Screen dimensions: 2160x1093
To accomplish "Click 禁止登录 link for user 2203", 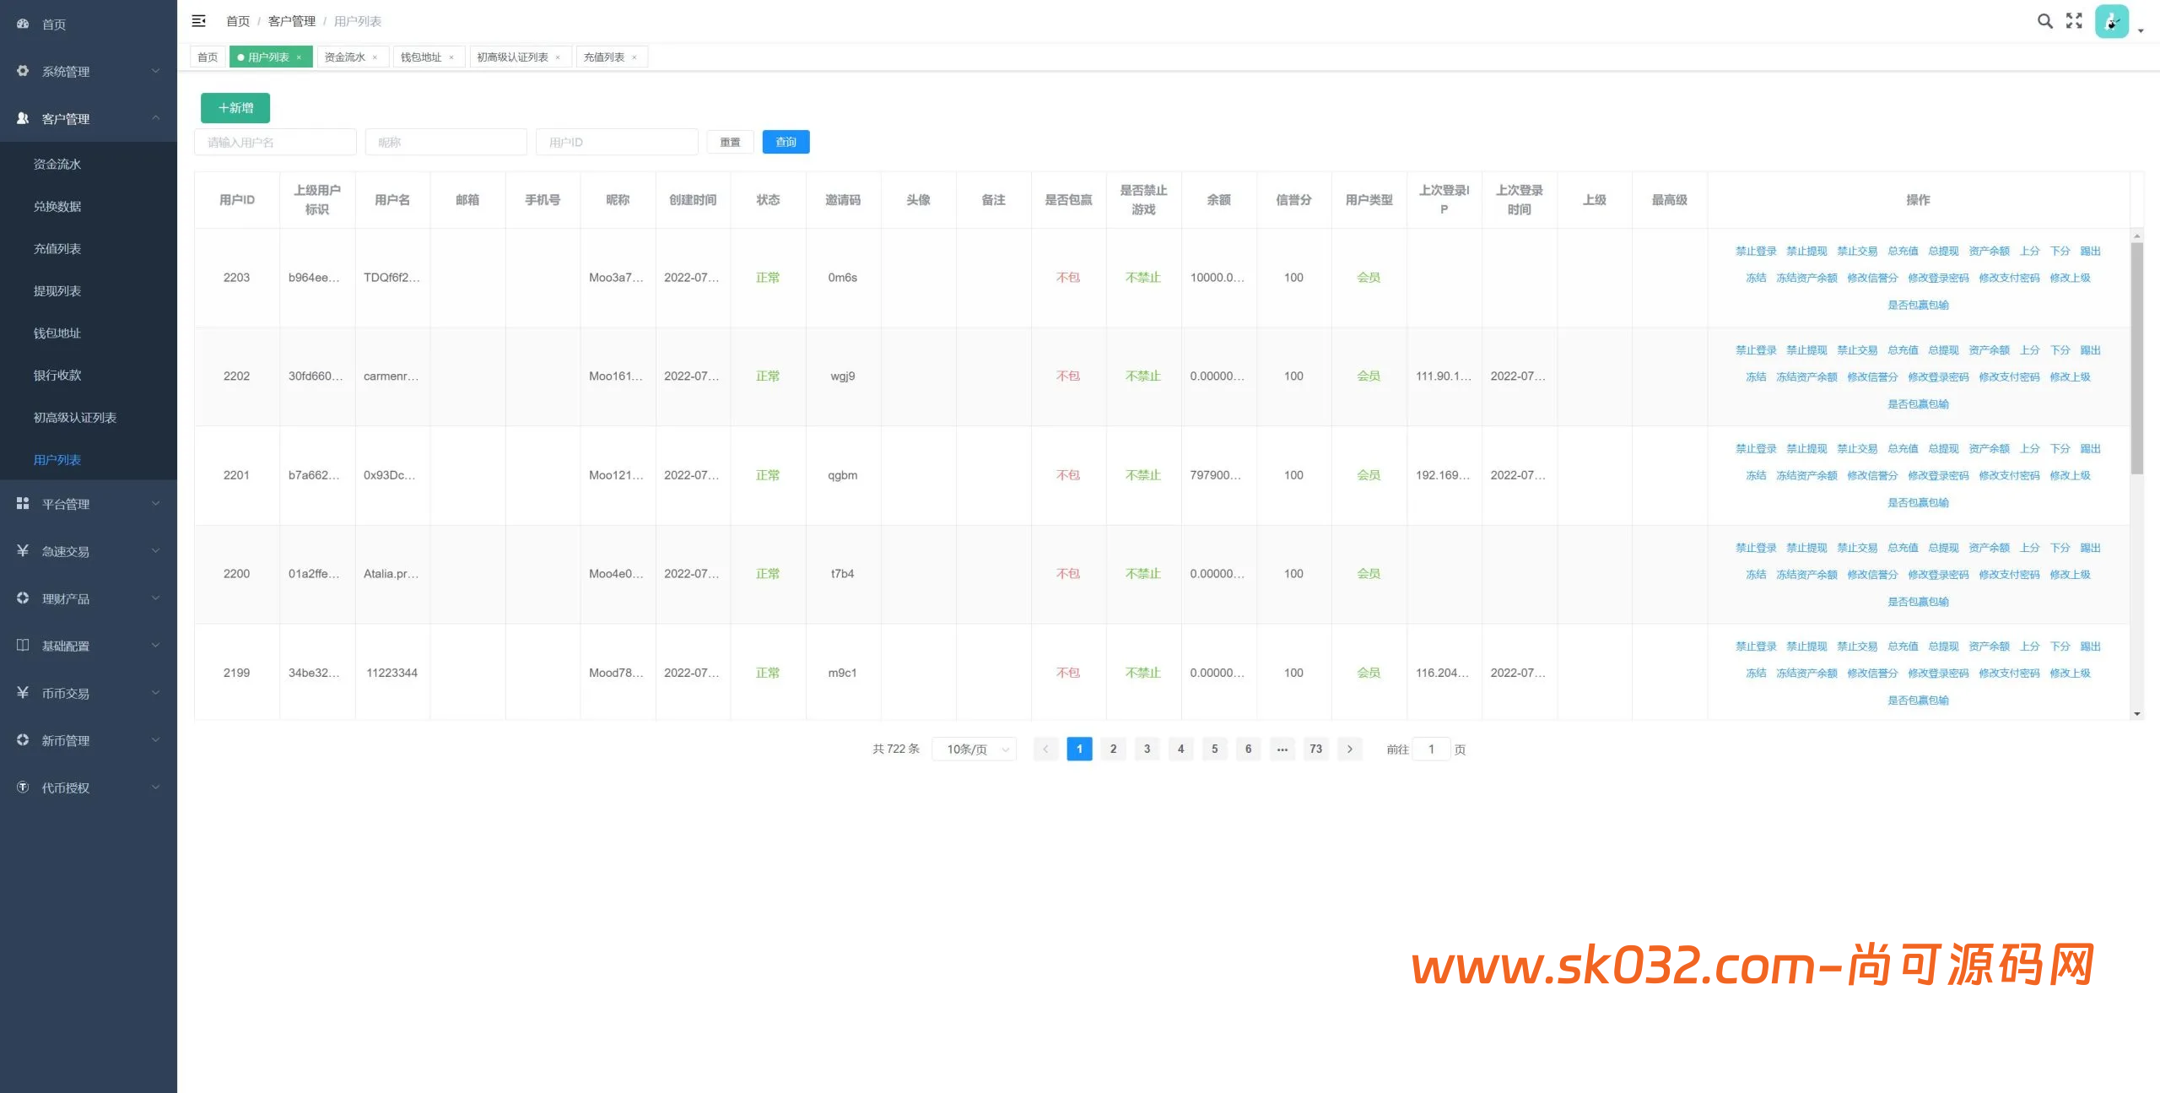I will point(1755,251).
